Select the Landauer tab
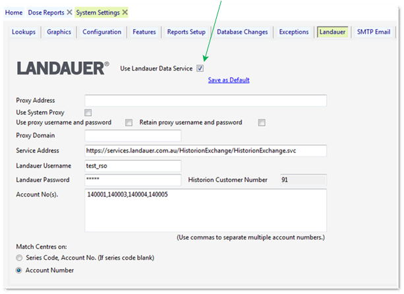 tap(332, 32)
